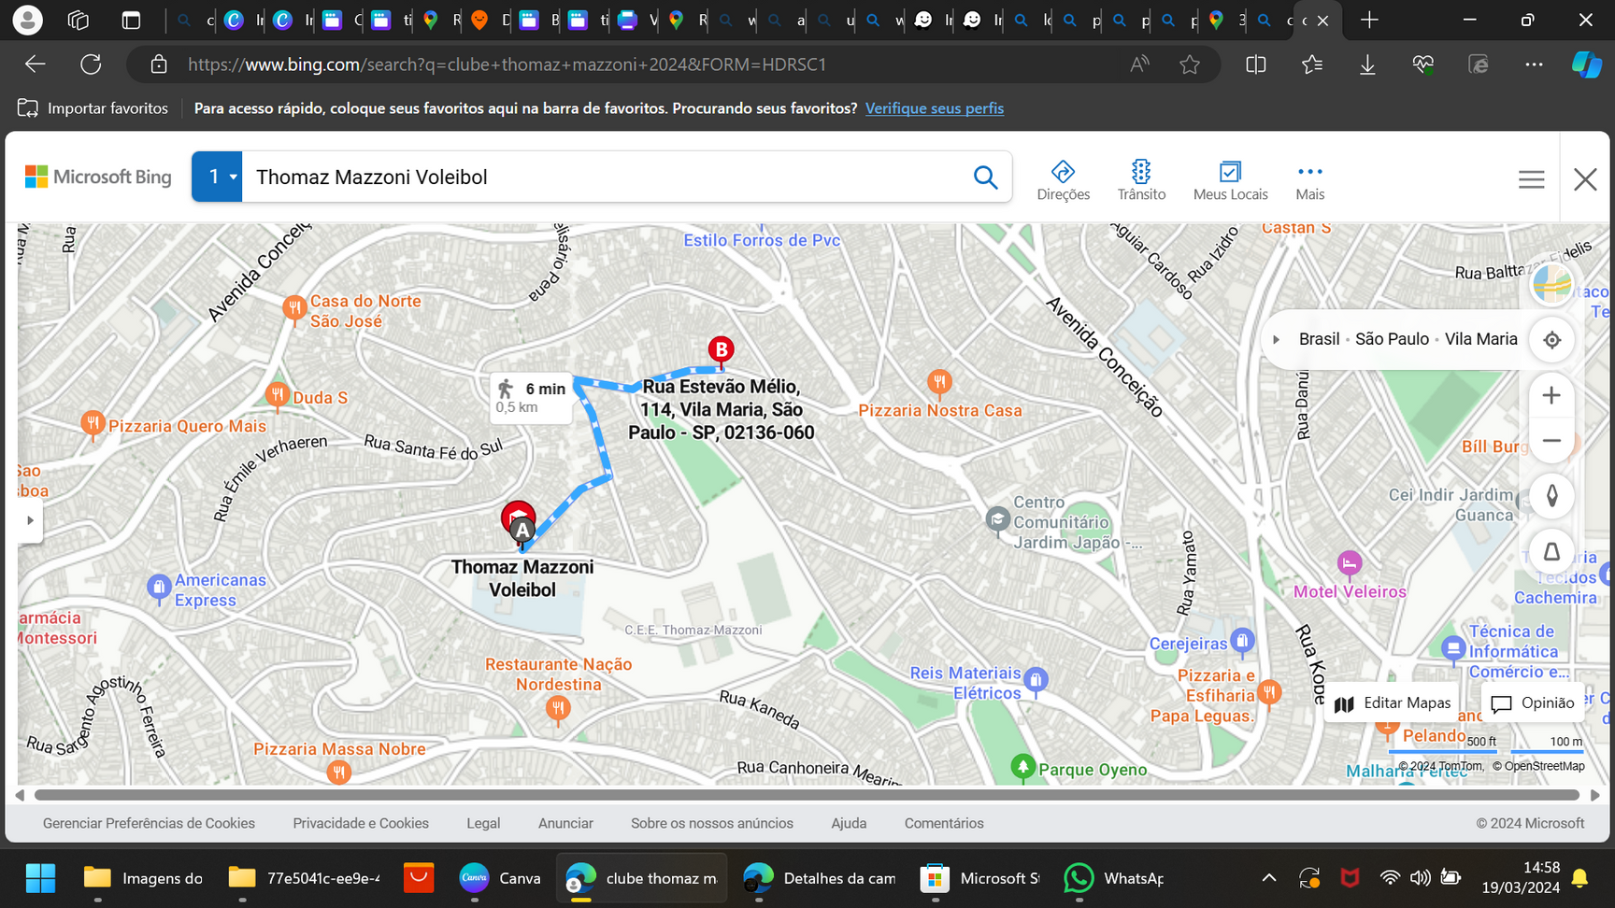Click in the Thomaz Mazzoni Voleibol search field
1615x908 pixels.
tap(598, 177)
